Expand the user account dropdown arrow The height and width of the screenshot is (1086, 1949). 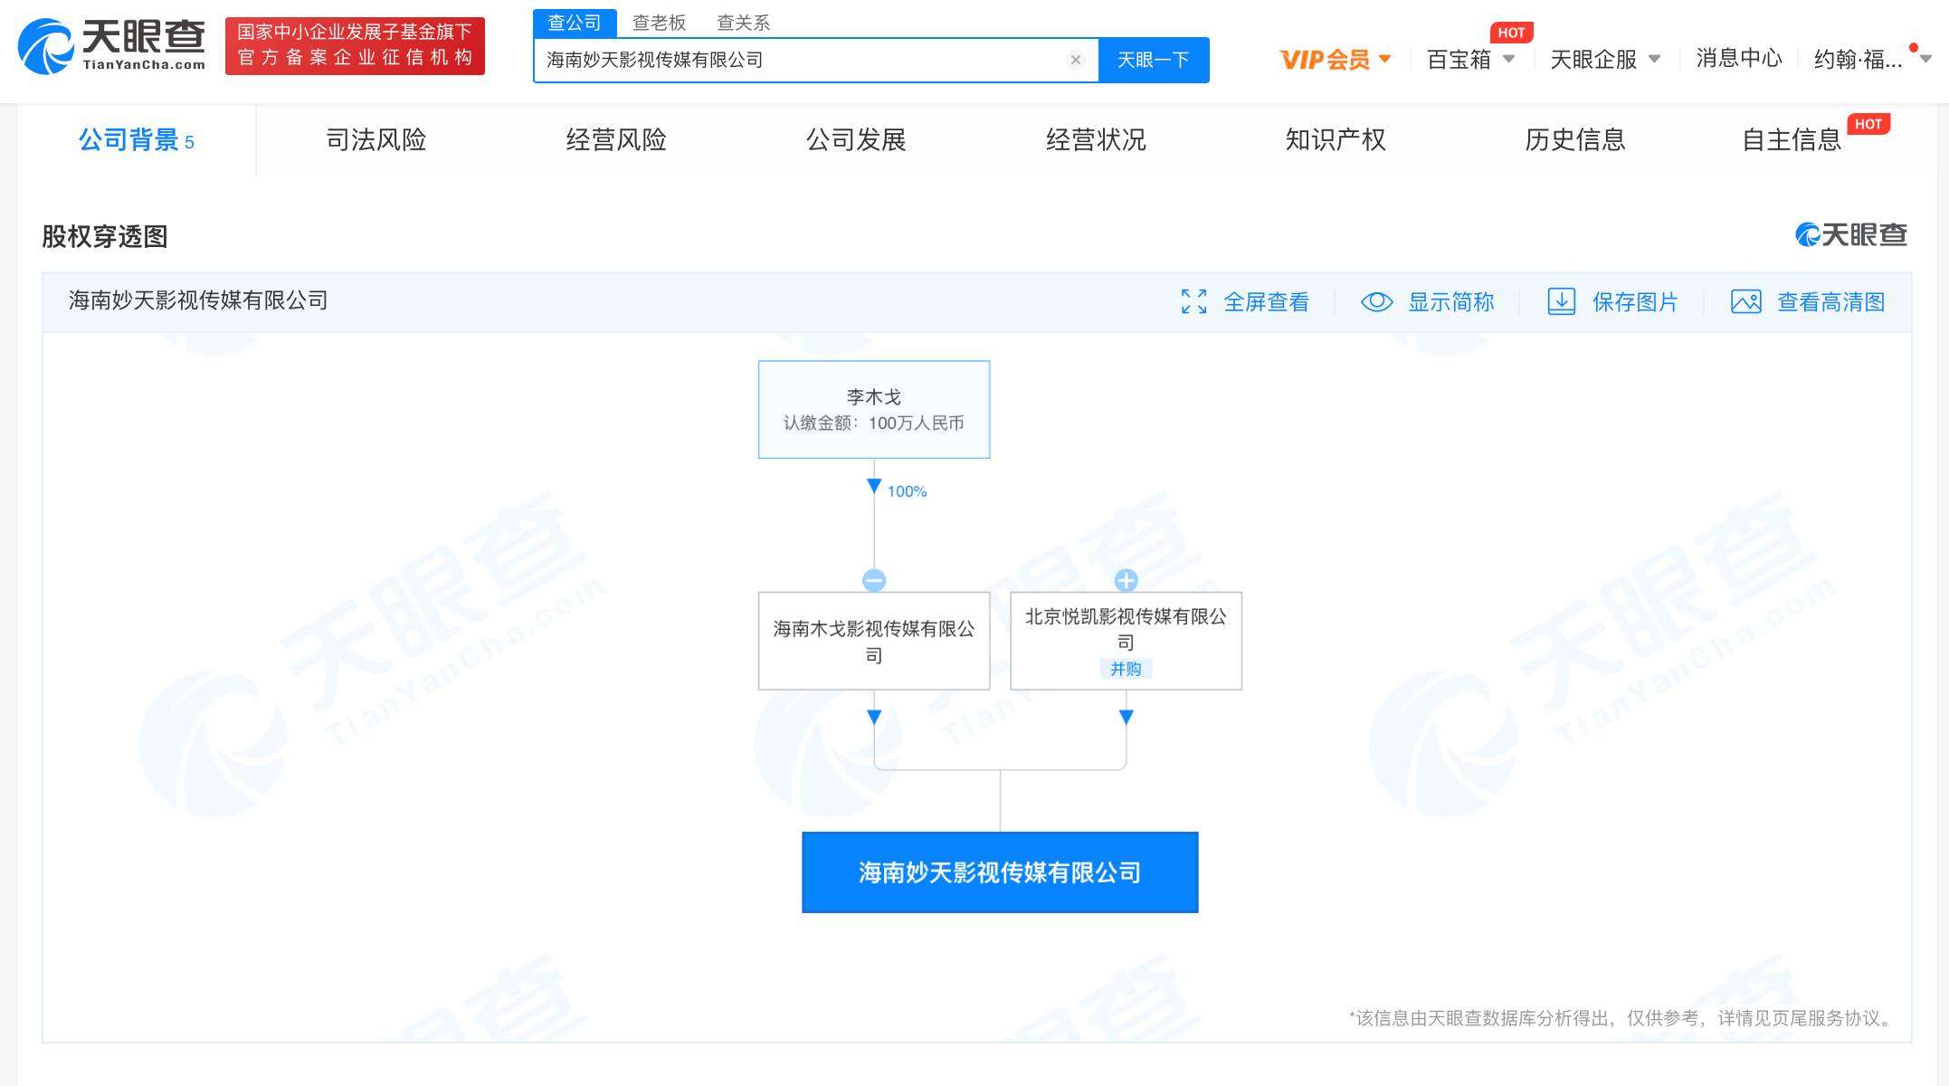1926,60
